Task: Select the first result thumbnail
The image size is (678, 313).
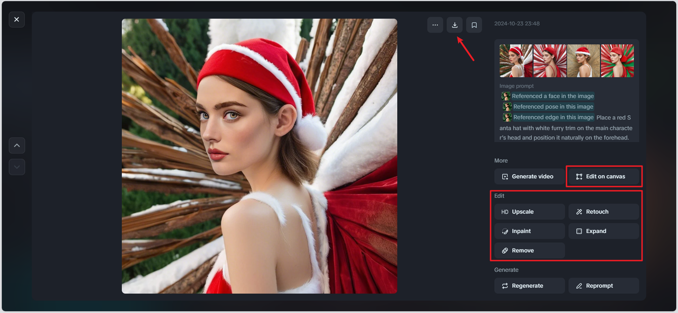Action: [516, 61]
